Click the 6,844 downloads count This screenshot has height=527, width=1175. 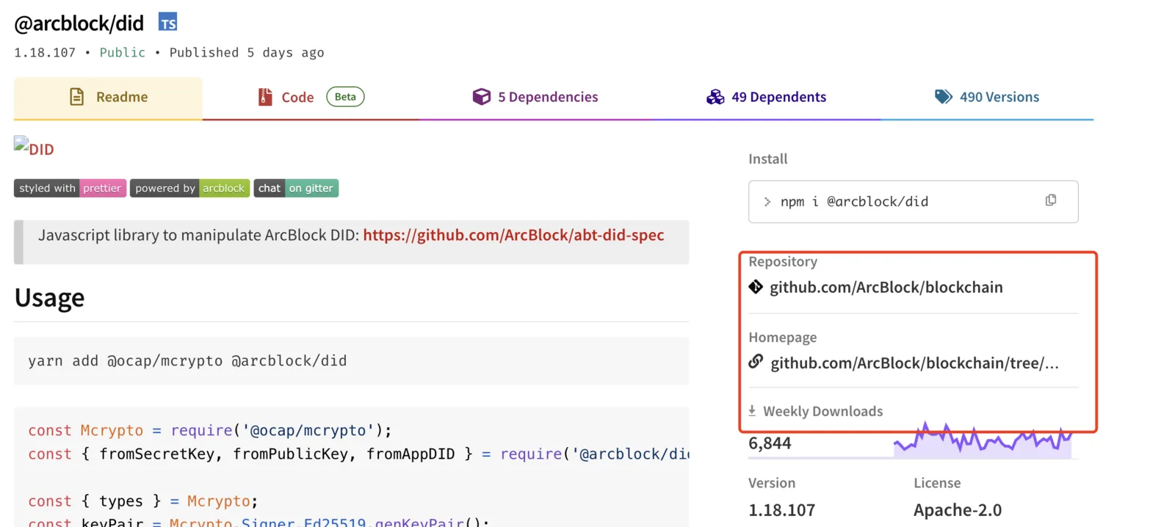[770, 443]
